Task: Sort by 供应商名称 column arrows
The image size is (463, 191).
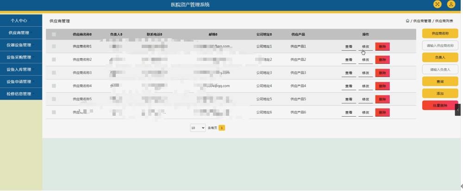Action: pyautogui.click(x=91, y=35)
